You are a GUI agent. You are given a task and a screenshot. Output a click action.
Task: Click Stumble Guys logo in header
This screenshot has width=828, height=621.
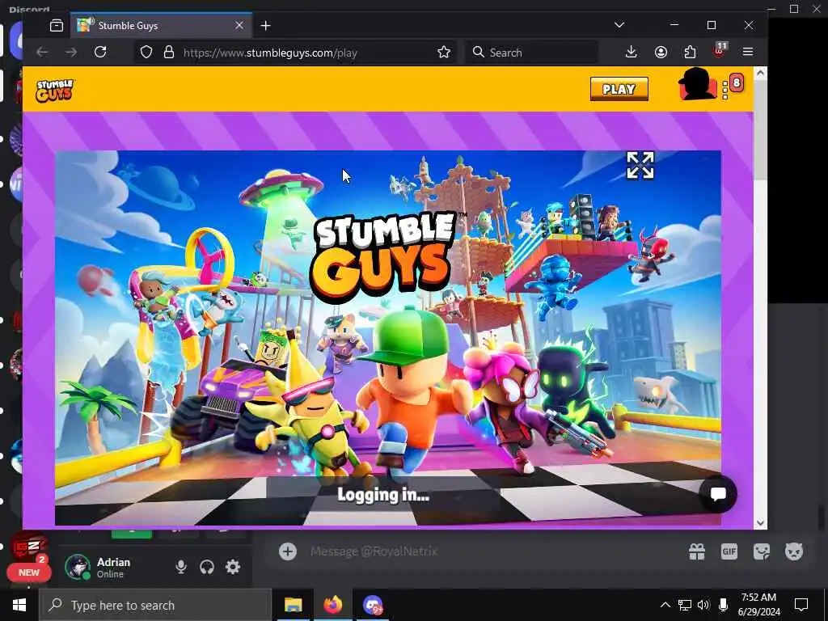tap(55, 91)
